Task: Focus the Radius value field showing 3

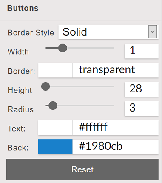Action: 142,109
